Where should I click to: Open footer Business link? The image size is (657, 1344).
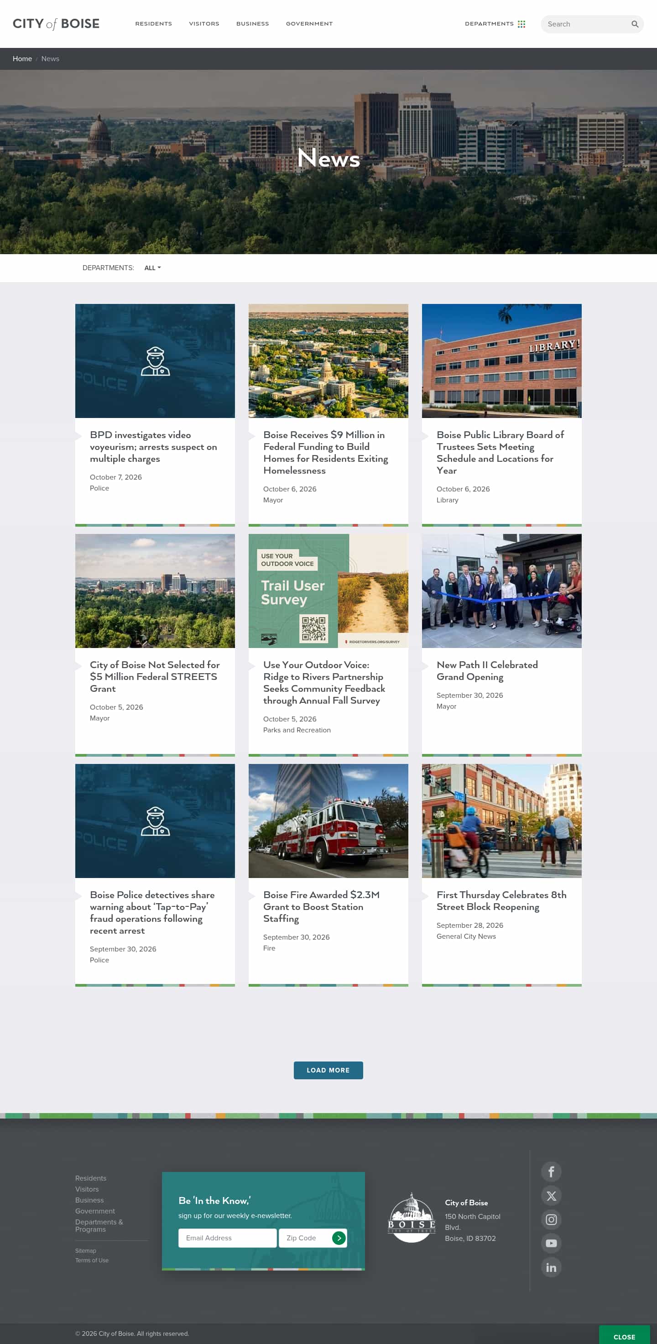click(89, 1200)
